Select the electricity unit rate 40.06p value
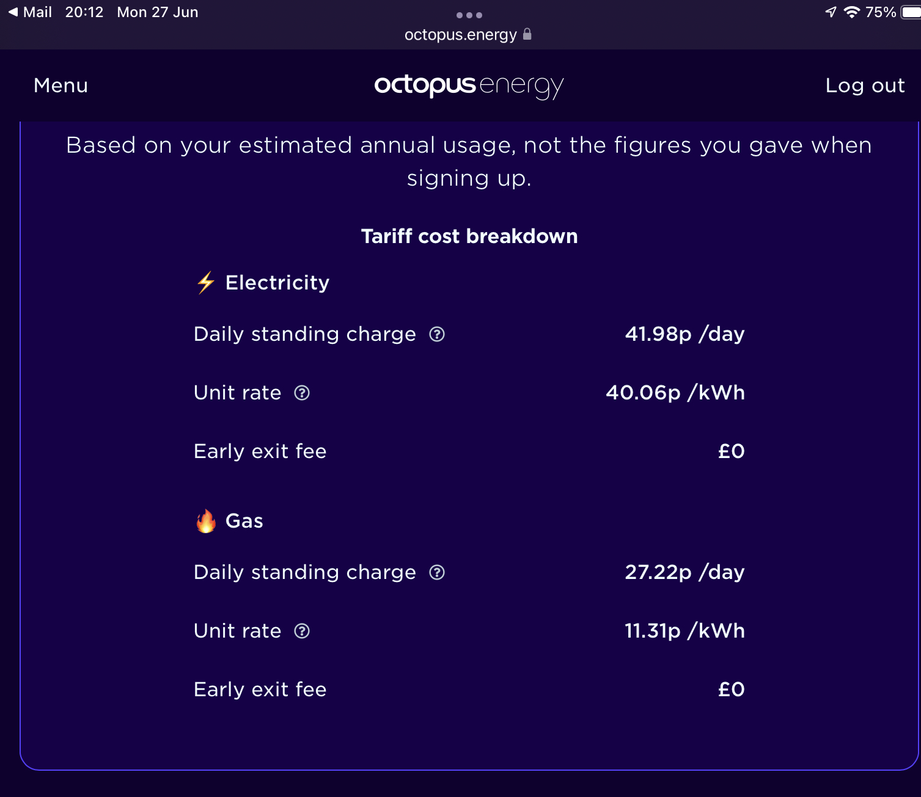The image size is (921, 797). [x=675, y=393]
